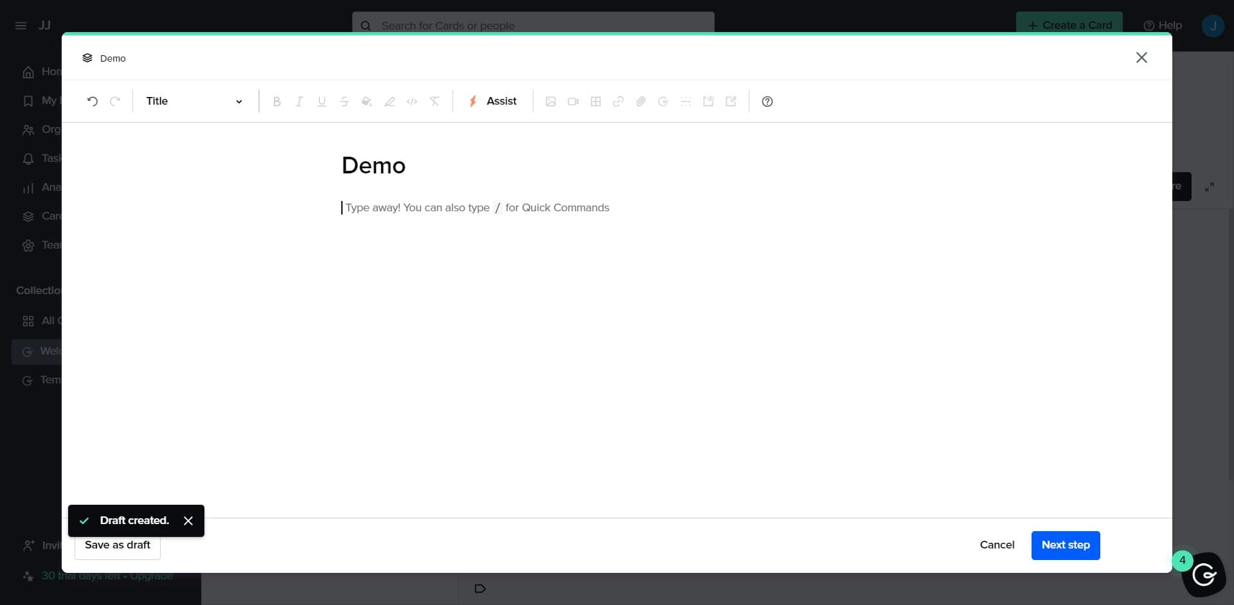Insert a code block

click(x=412, y=101)
